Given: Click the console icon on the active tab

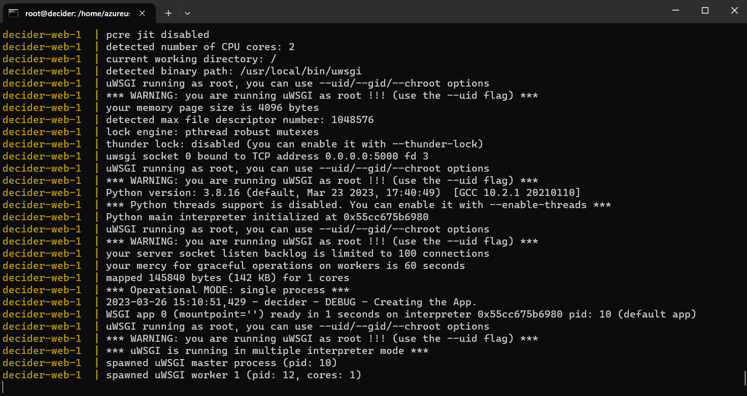Looking at the screenshot, I should (13, 14).
